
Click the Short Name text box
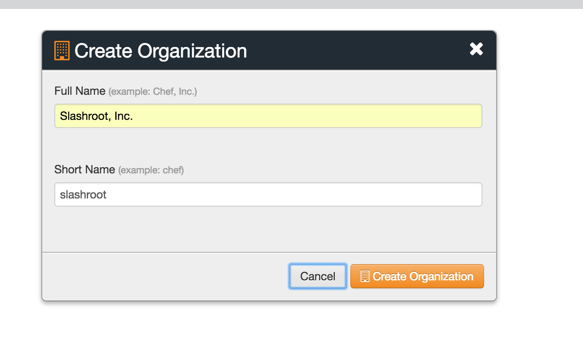tap(268, 194)
